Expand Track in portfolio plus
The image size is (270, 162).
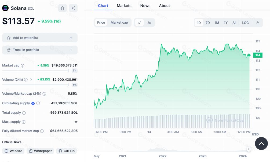tap(71, 50)
